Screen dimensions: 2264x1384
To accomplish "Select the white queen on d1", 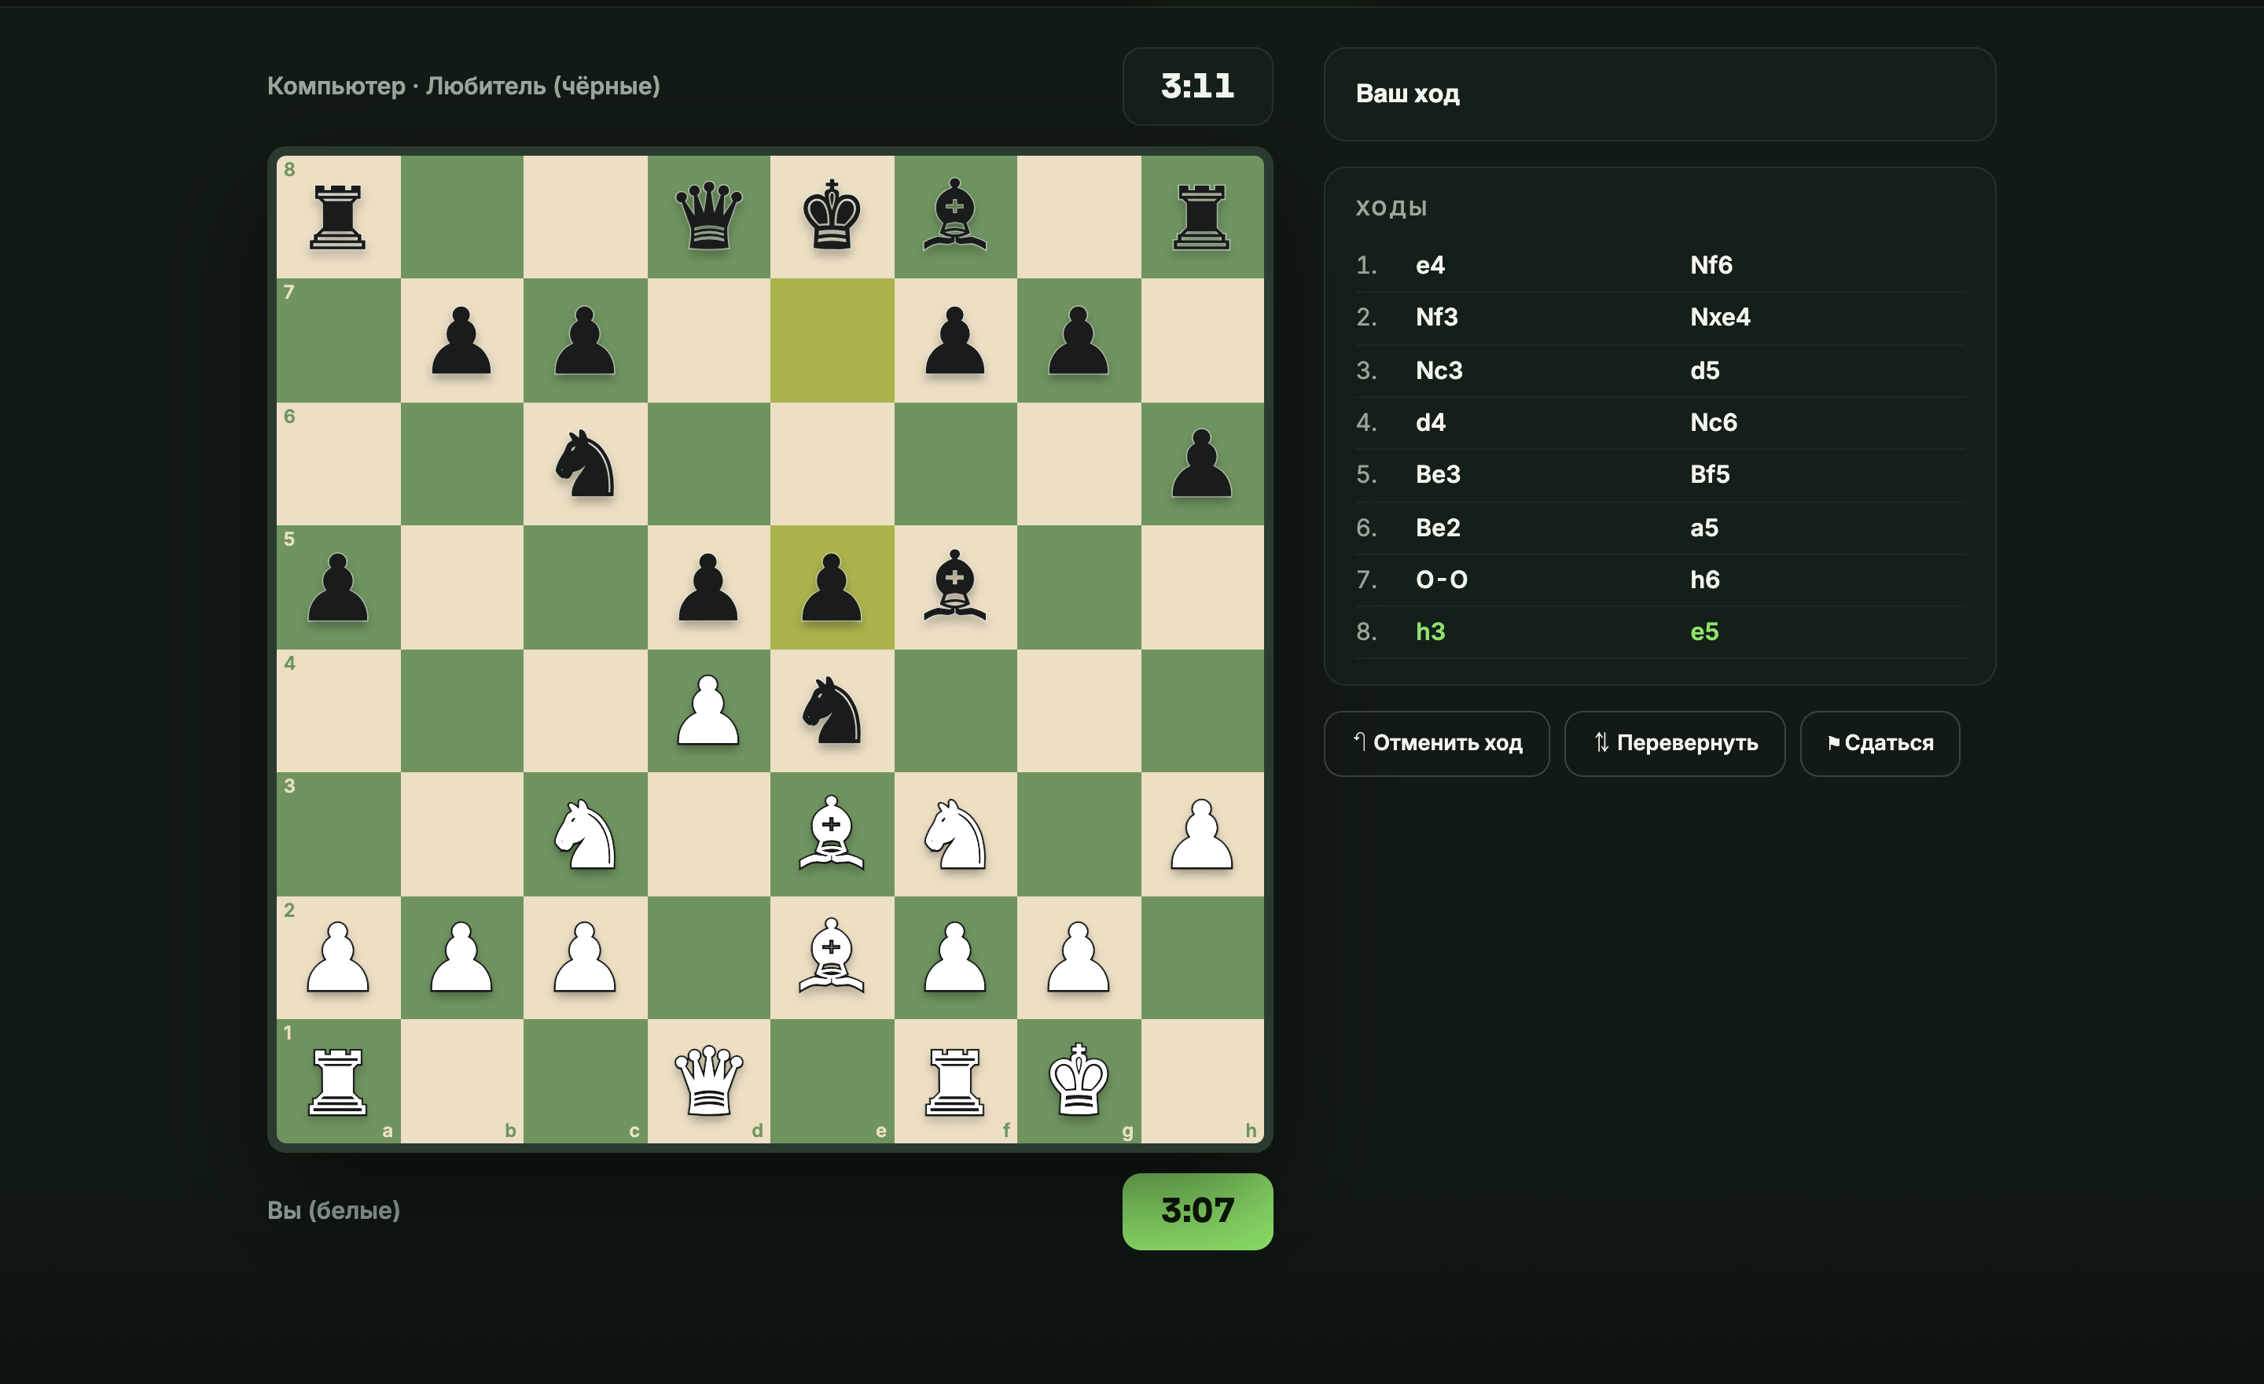I will pos(708,1080).
